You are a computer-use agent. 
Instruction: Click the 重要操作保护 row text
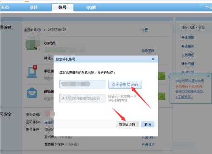point(54,144)
